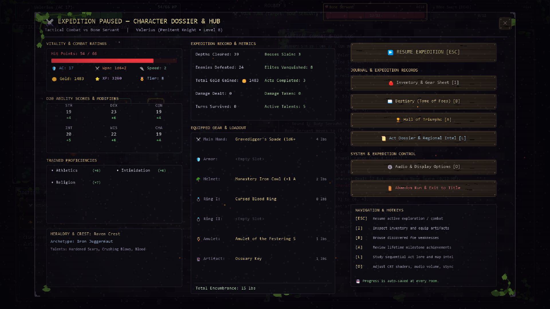Click the play icon on Resume Expedition

390,52
